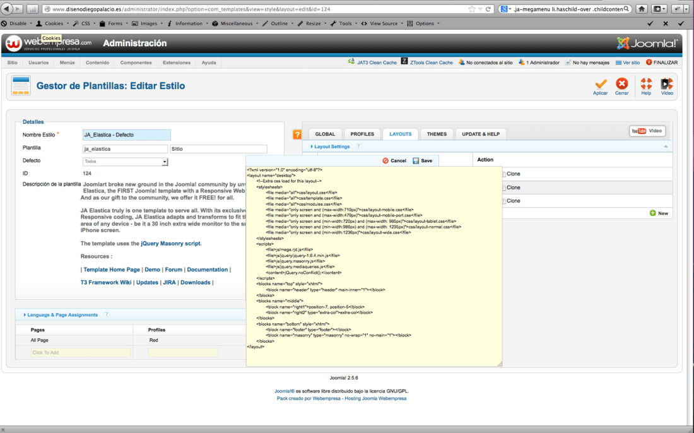Open the Images toolbar dropdown
The image size is (694, 433).
[148, 23]
